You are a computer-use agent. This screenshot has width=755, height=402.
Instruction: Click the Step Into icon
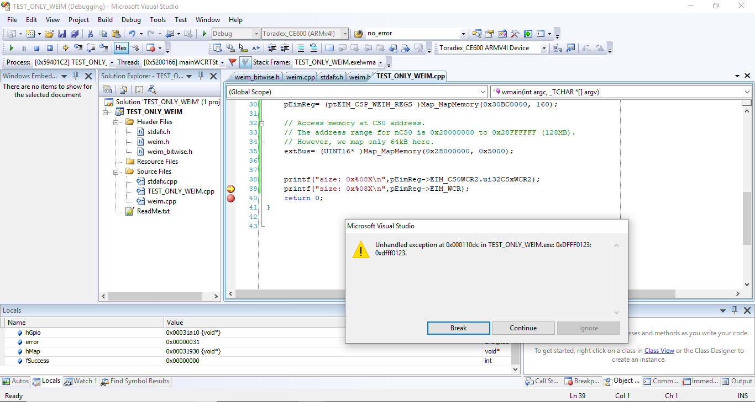click(x=78, y=48)
